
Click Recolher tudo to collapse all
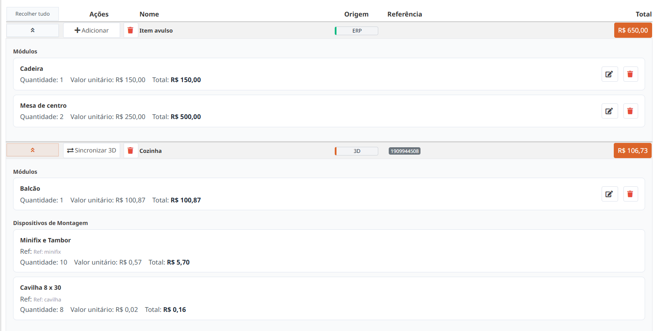(33, 14)
